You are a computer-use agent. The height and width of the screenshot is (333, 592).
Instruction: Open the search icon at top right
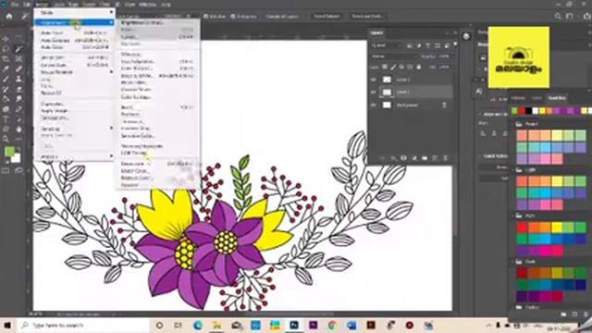[558, 17]
